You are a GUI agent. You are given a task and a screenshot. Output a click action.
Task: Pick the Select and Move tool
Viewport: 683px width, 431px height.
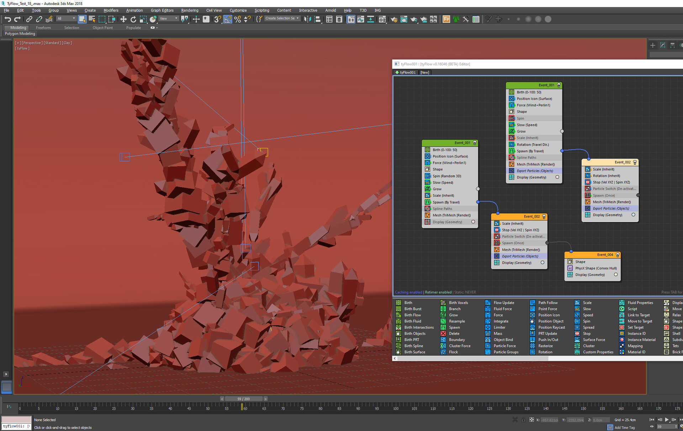pos(123,19)
